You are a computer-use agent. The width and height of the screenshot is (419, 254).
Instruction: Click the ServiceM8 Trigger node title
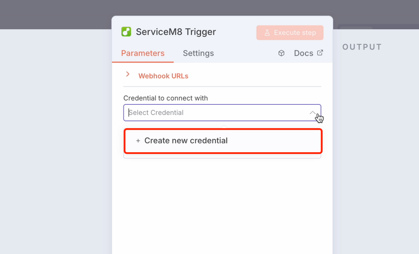coord(176,32)
